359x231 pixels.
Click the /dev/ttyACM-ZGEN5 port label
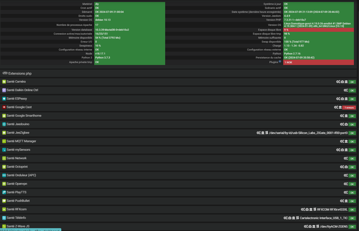tap(334, 226)
